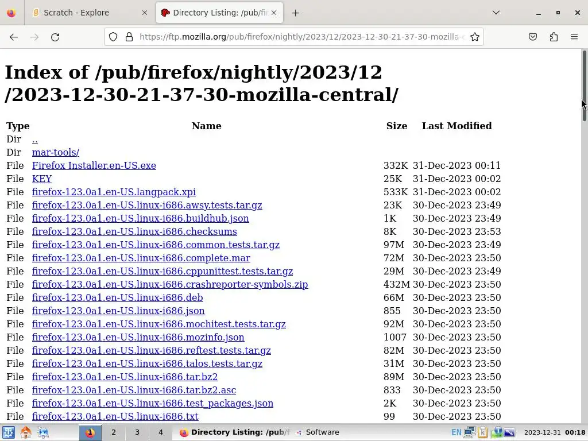Open the linux-i686.checksums file

point(134,231)
